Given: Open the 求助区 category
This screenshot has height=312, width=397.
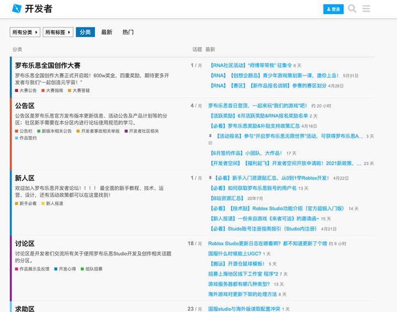Looking at the screenshot, I should click(25, 309).
